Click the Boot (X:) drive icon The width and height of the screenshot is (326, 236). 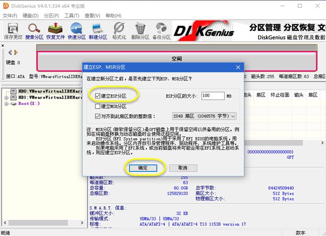tap(14, 104)
